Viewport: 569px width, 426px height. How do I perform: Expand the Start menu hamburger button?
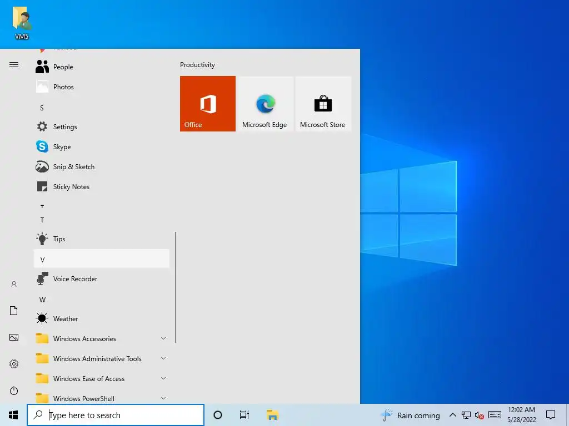(14, 64)
